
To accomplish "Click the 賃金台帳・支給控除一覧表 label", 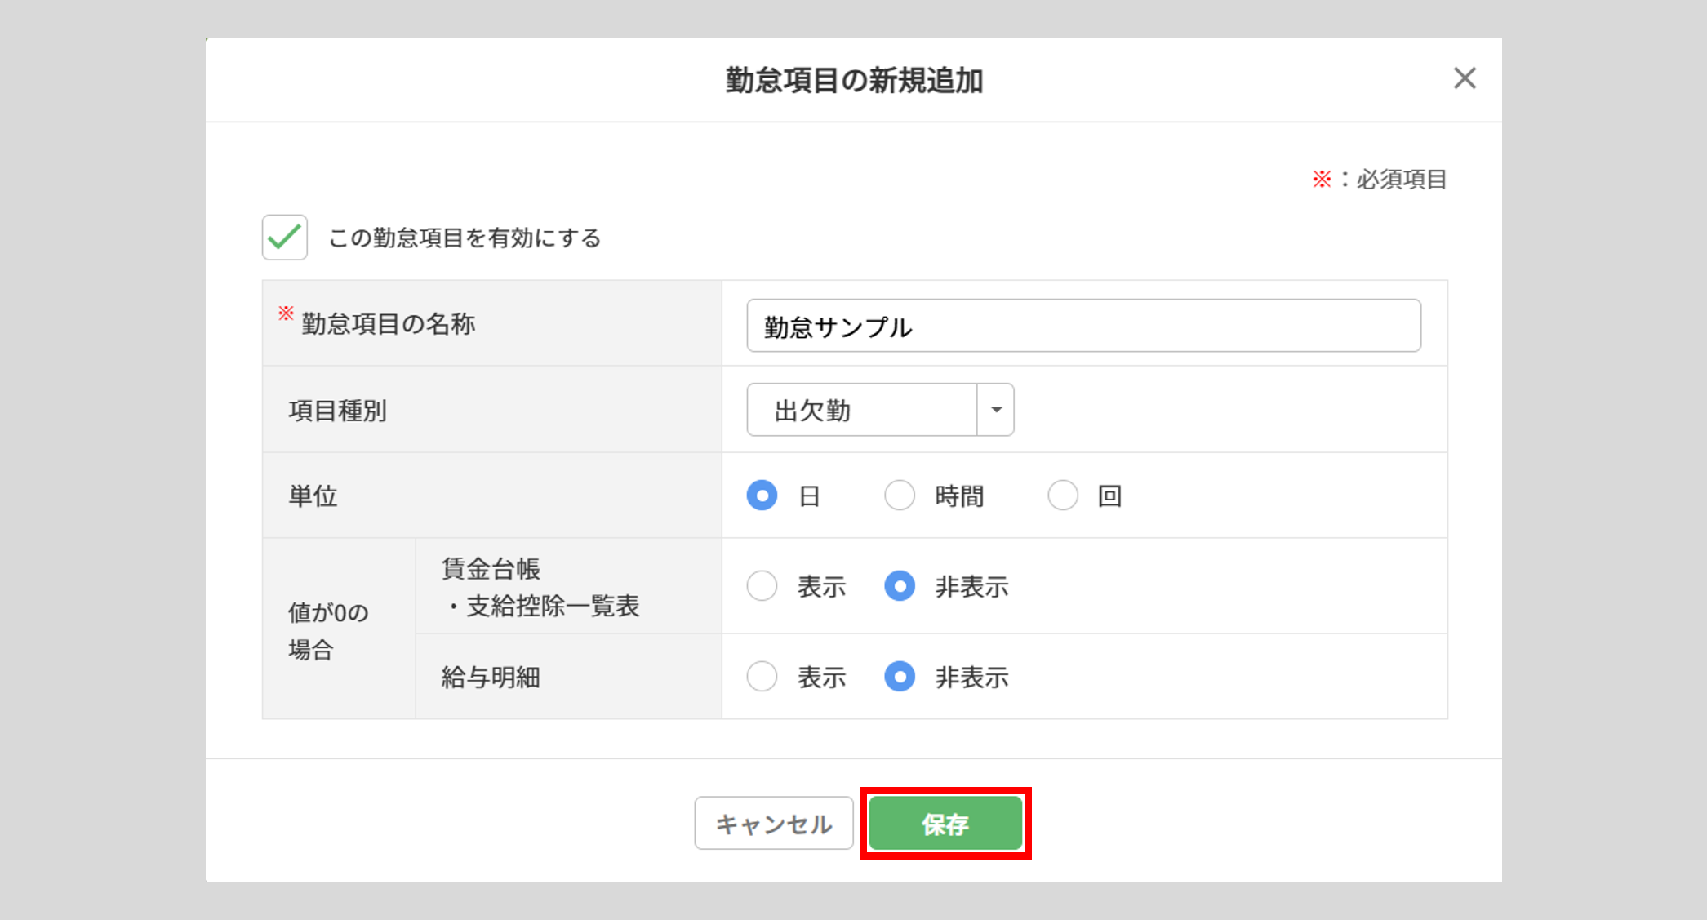I will tap(540, 587).
